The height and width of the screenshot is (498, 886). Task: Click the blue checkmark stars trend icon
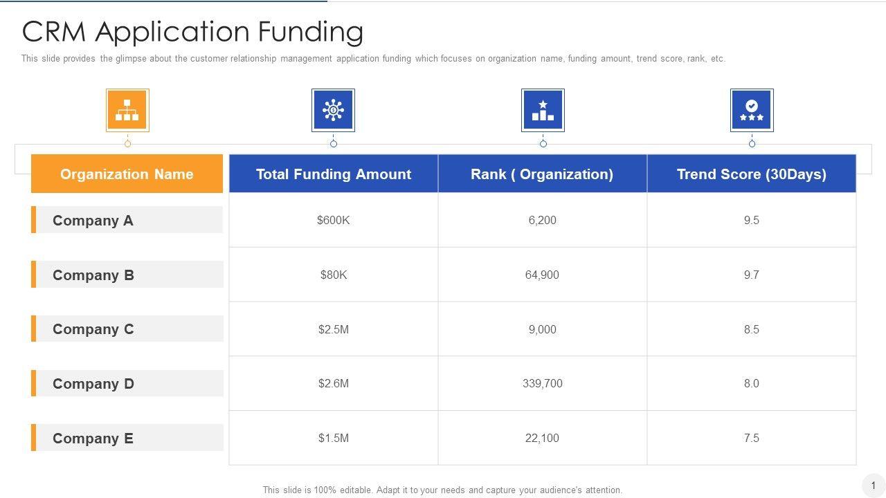point(752,110)
